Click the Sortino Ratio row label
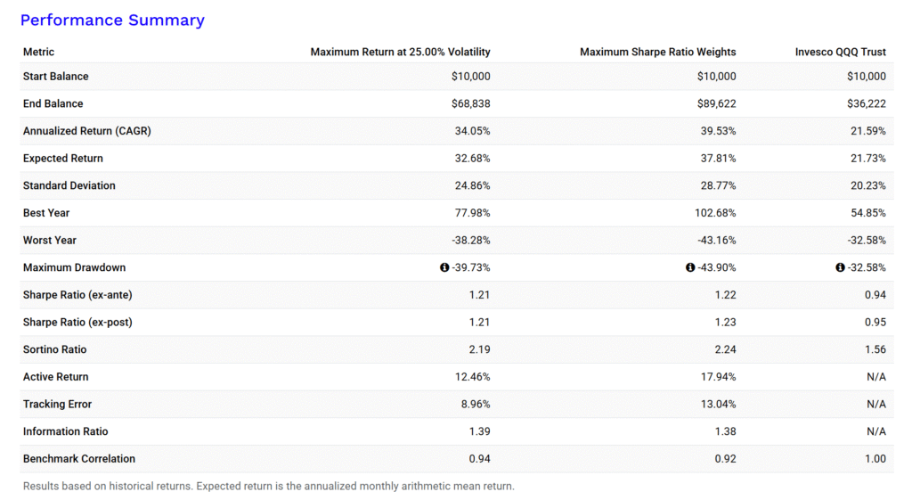 tap(55, 349)
